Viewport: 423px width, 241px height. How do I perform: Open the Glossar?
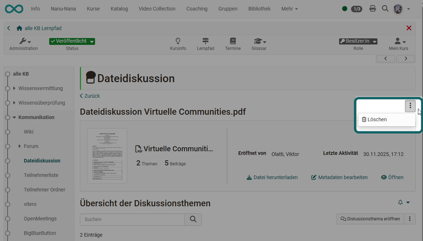pyautogui.click(x=258, y=44)
